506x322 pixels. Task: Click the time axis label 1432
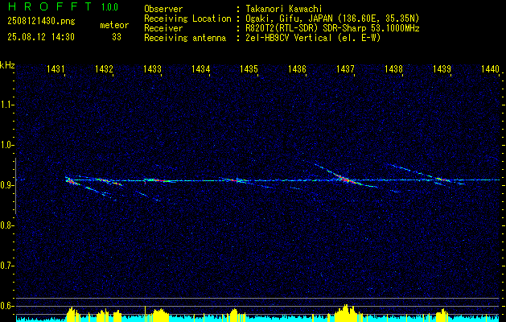[x=104, y=68]
